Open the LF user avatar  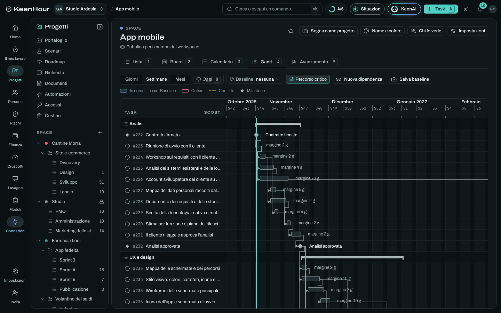492,9
